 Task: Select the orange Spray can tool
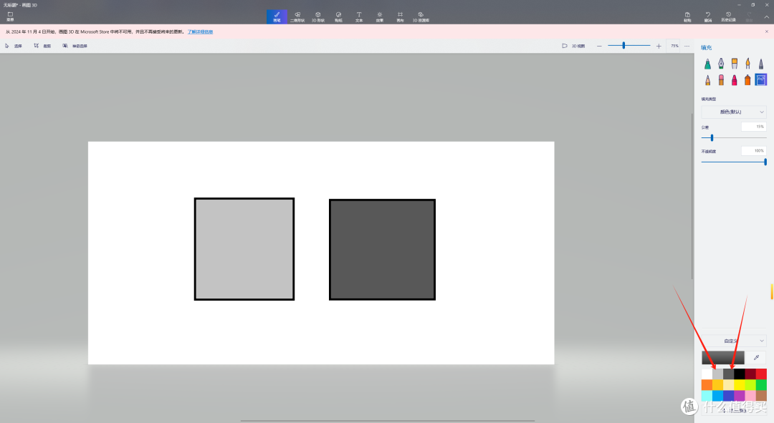[x=747, y=80]
